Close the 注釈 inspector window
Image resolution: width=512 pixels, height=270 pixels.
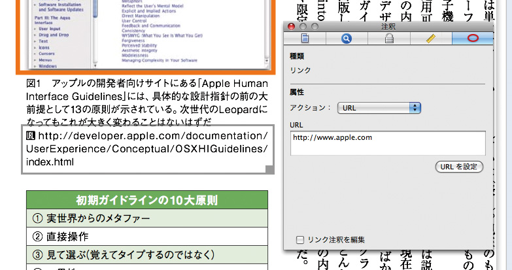[x=291, y=26]
